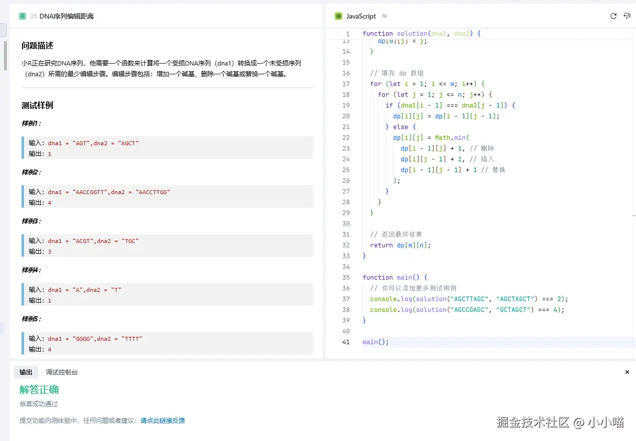Image resolution: width=636 pixels, height=441 pixels.
Task: Click the language switch arrows icon
Action: point(385,16)
